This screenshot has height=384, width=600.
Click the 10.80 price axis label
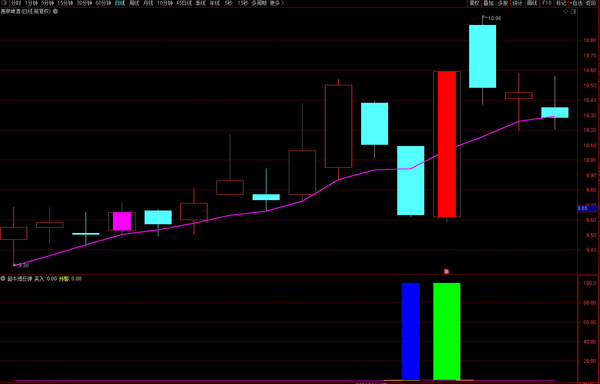point(589,41)
